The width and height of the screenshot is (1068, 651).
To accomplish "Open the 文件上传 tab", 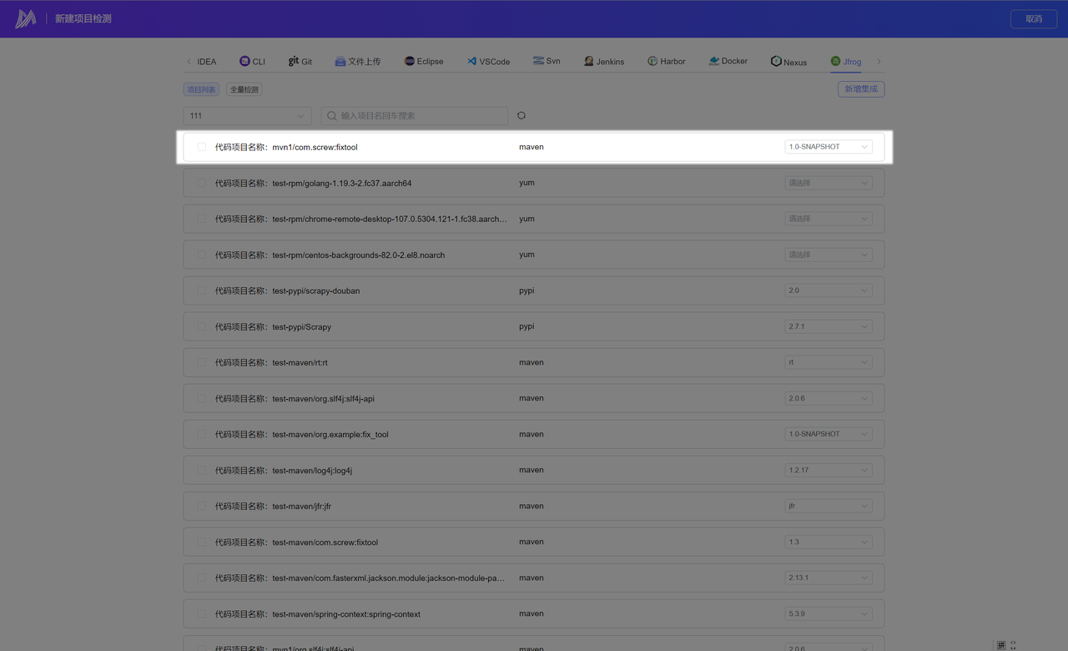I will coord(357,61).
